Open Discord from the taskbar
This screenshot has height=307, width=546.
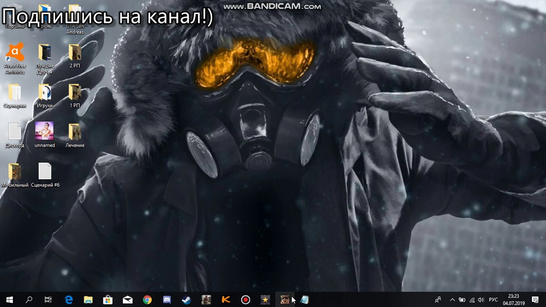[x=167, y=300]
